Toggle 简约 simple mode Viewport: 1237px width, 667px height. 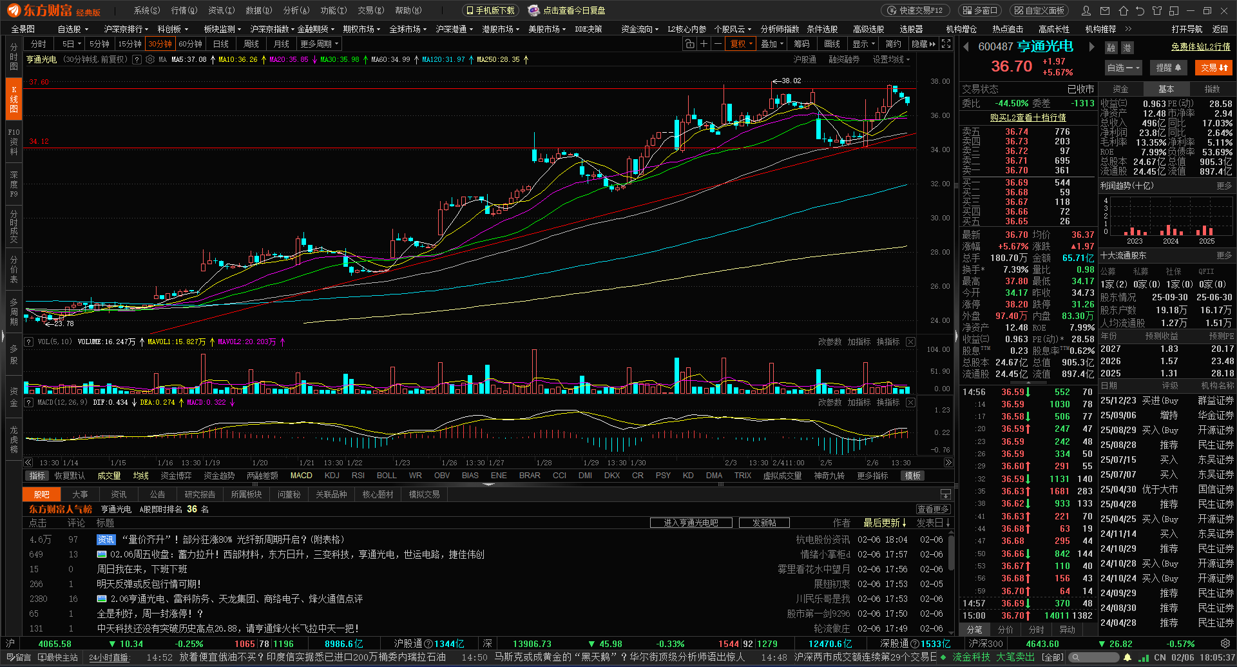point(893,44)
